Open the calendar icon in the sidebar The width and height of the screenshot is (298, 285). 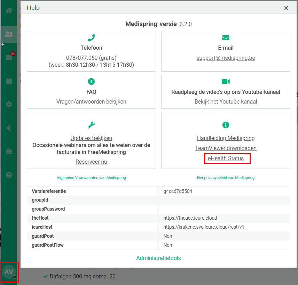(9, 81)
